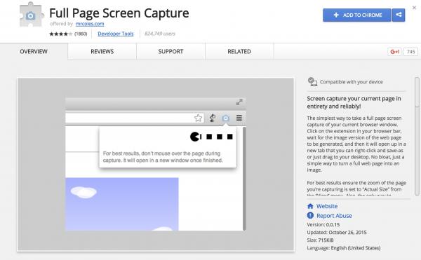Viewport: 421px width, 260px height.
Task: Switch to the Related tab
Action: (239, 51)
